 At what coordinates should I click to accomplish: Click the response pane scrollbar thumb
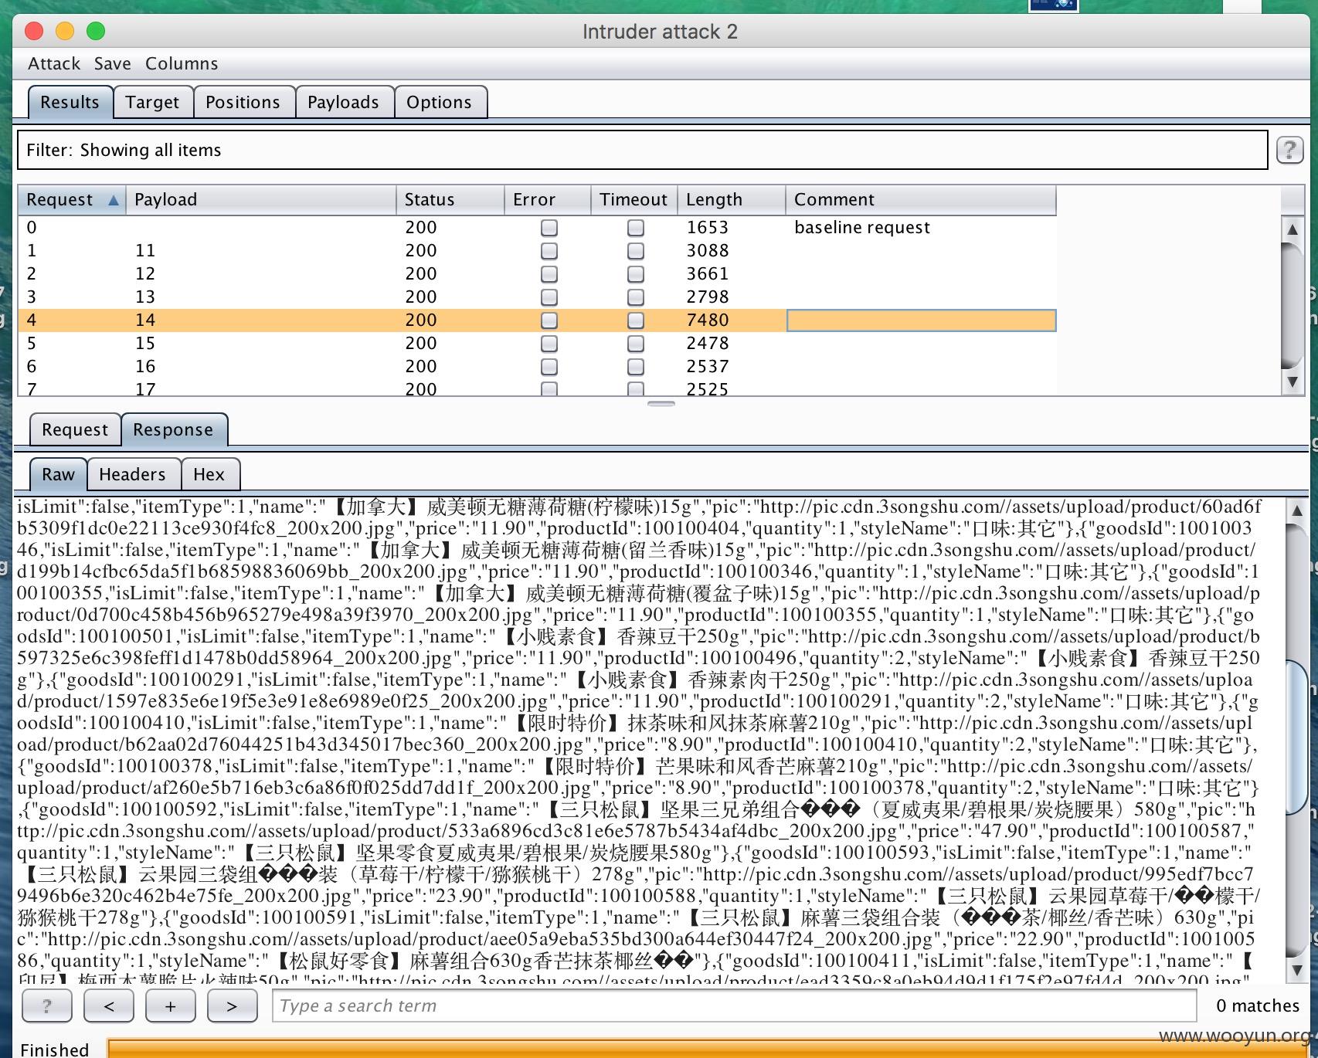[1297, 738]
